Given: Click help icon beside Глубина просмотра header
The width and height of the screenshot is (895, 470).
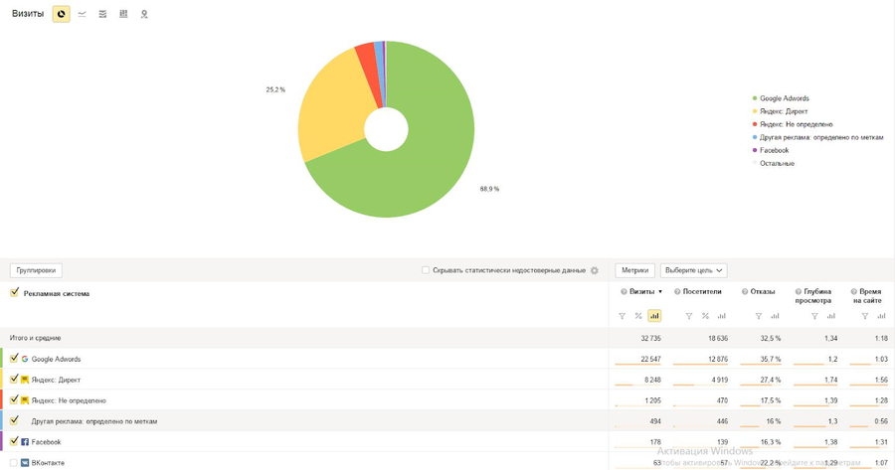Looking at the screenshot, I should click(x=798, y=291).
